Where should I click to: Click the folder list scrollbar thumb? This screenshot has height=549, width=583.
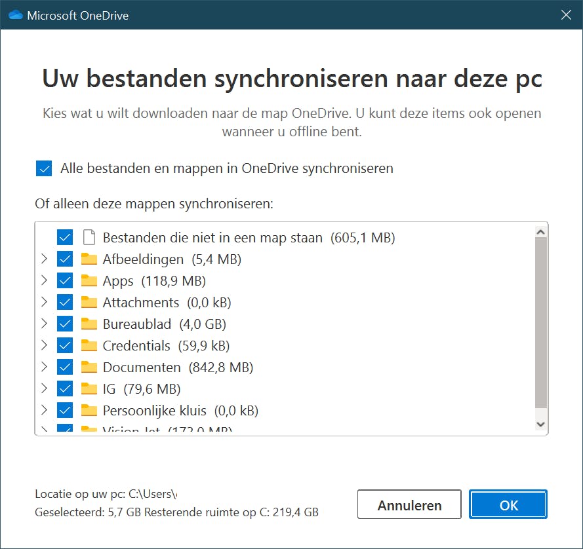point(541,321)
